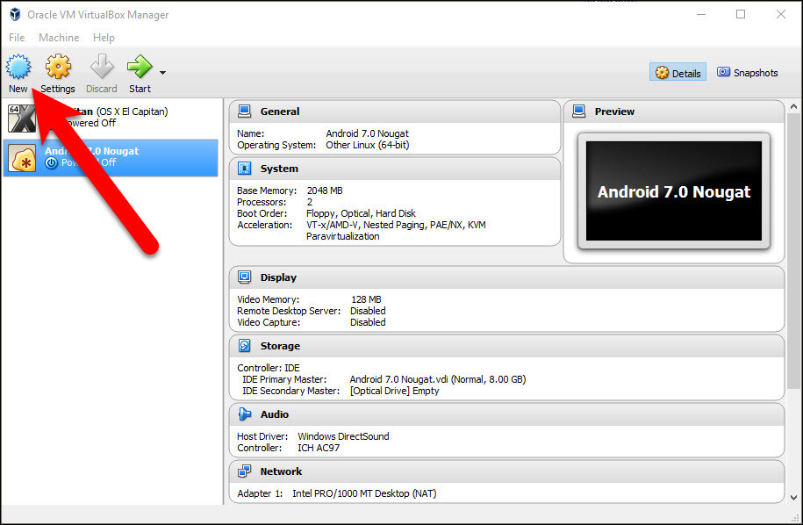Click the details pane scroll down arrow

coord(793,497)
